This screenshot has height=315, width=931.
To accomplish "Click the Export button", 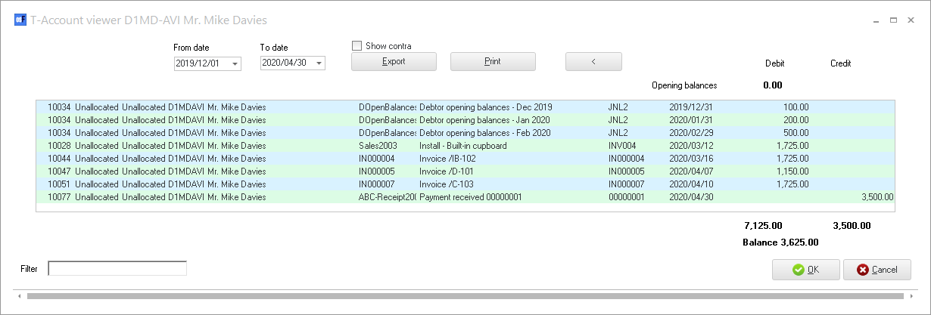I will [x=394, y=62].
